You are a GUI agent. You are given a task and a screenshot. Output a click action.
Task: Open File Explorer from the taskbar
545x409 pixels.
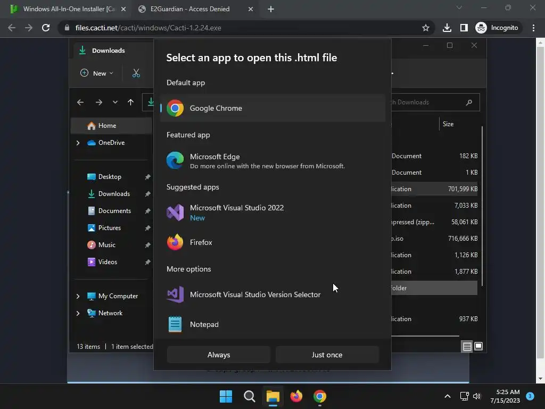click(273, 396)
